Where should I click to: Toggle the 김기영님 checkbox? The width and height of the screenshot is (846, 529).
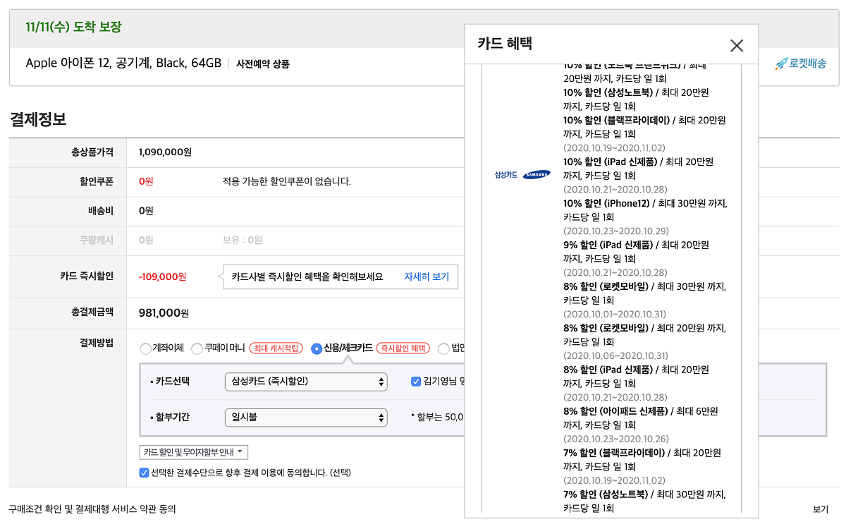tap(416, 382)
